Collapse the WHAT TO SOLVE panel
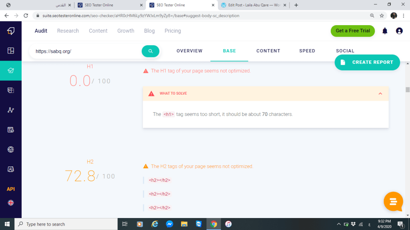This screenshot has width=410, height=230. [380, 93]
